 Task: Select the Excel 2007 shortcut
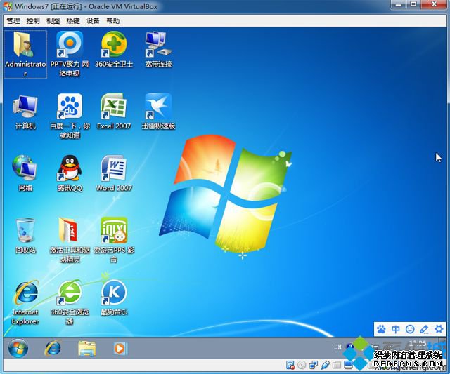click(114, 112)
